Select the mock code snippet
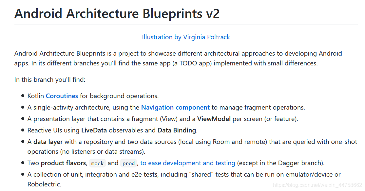The image size is (365, 191). pyautogui.click(x=97, y=163)
